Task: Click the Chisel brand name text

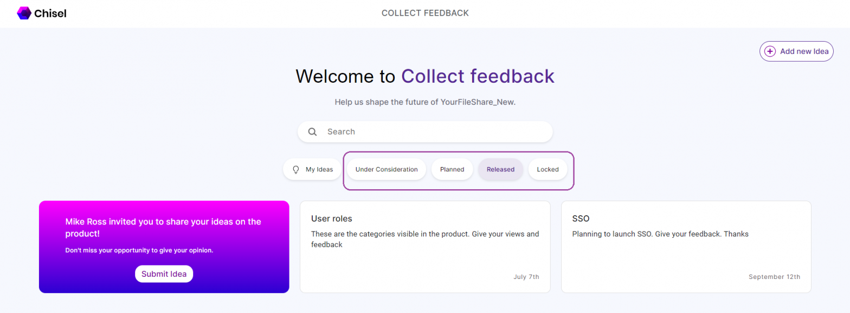Action: (x=50, y=12)
